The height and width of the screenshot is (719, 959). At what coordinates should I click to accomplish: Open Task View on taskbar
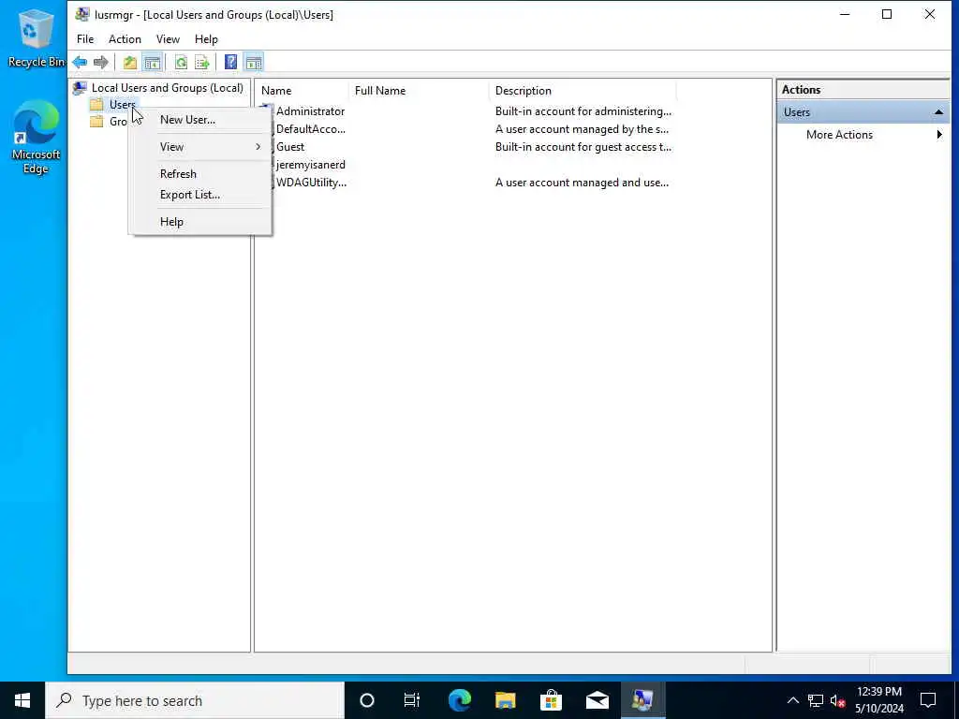click(x=412, y=700)
